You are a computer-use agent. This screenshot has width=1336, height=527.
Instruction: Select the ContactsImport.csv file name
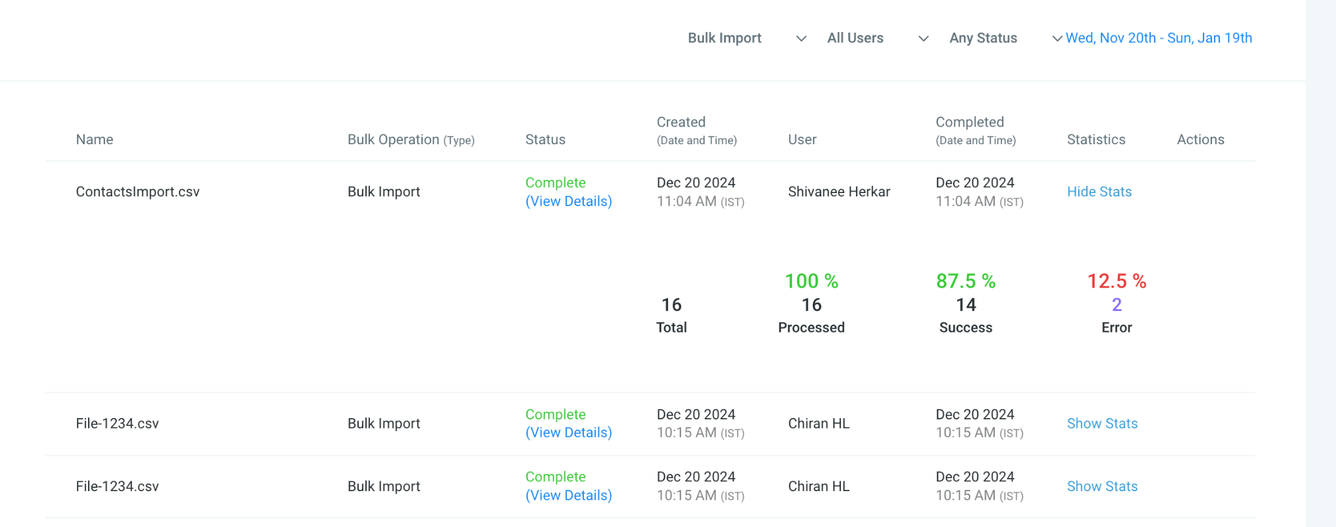(138, 192)
